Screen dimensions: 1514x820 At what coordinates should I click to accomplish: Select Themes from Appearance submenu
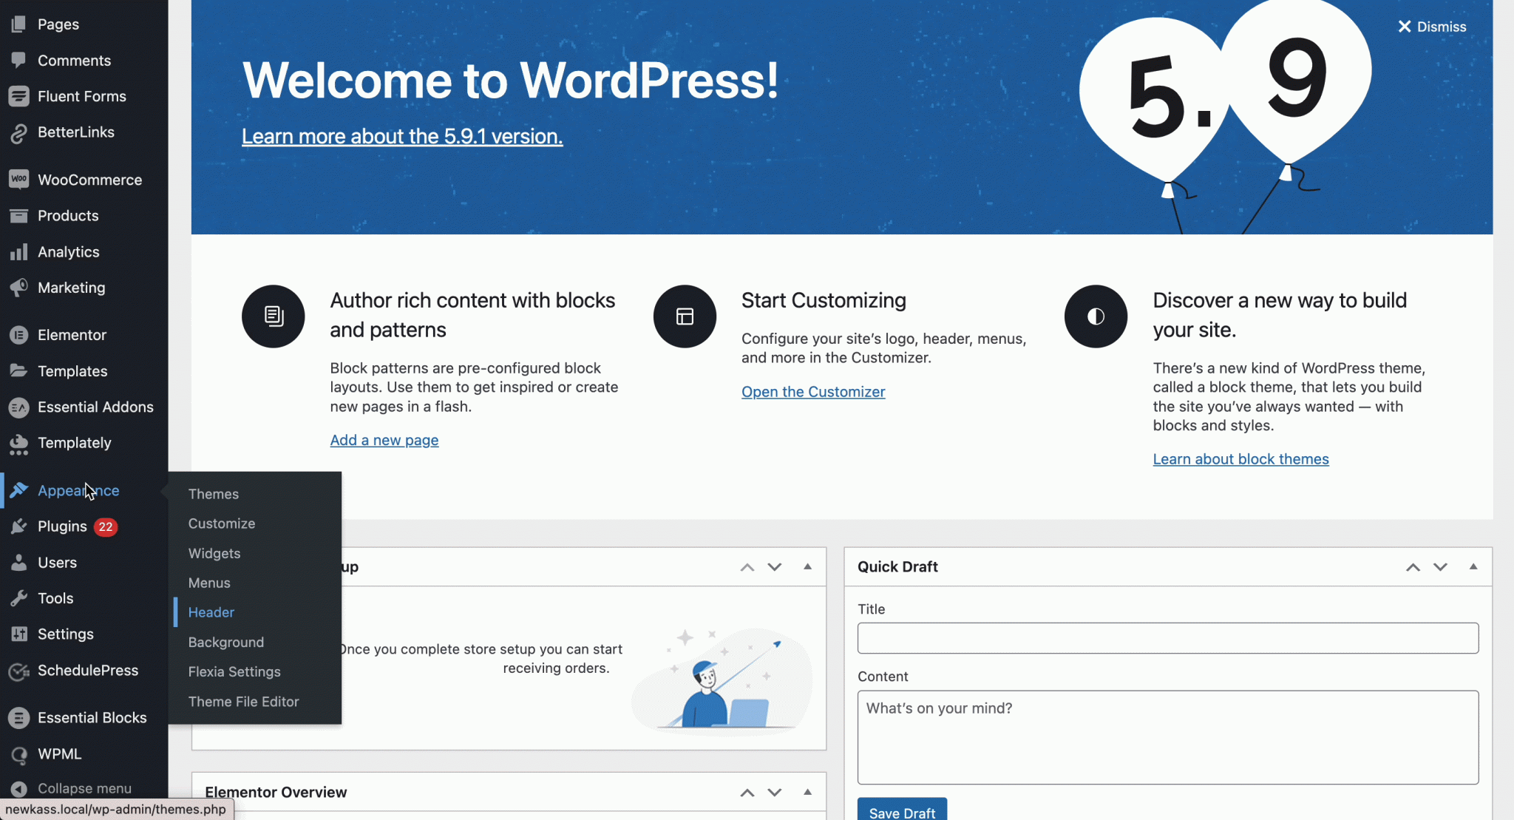click(213, 492)
